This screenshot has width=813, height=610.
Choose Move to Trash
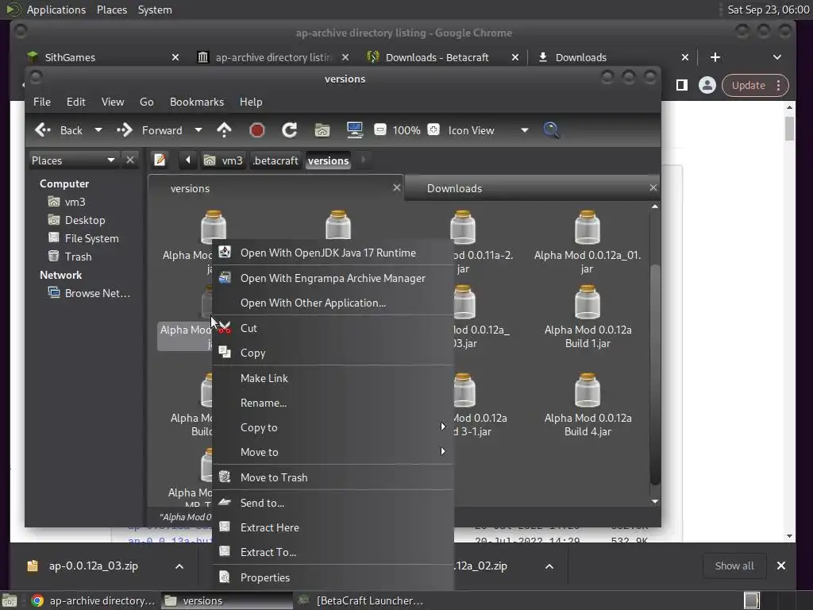333,477
